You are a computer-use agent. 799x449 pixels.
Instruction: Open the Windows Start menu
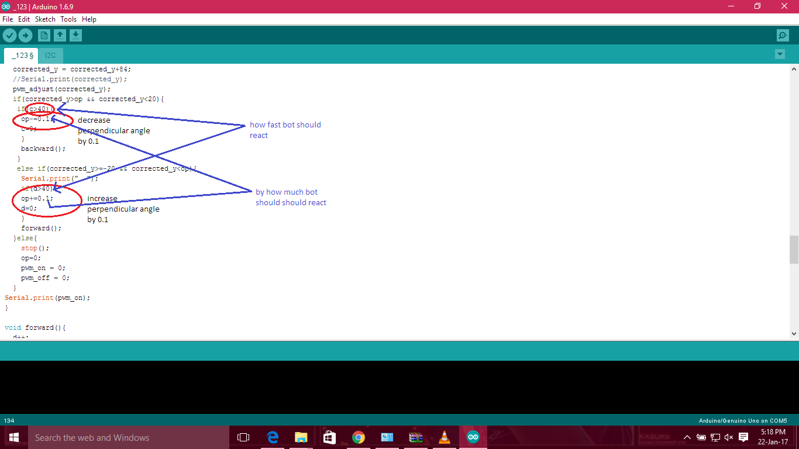[14, 437]
